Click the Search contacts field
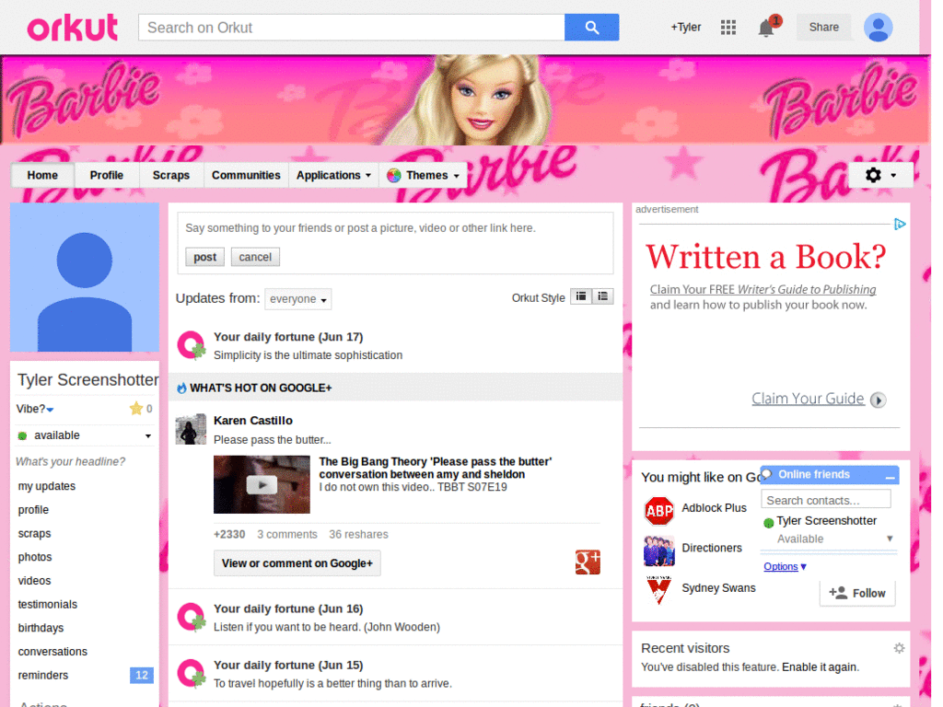This screenshot has width=943, height=707. coord(826,500)
